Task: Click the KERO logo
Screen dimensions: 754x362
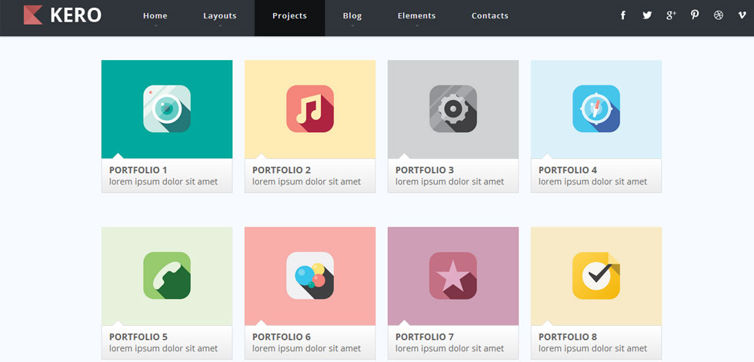Action: coord(62,15)
